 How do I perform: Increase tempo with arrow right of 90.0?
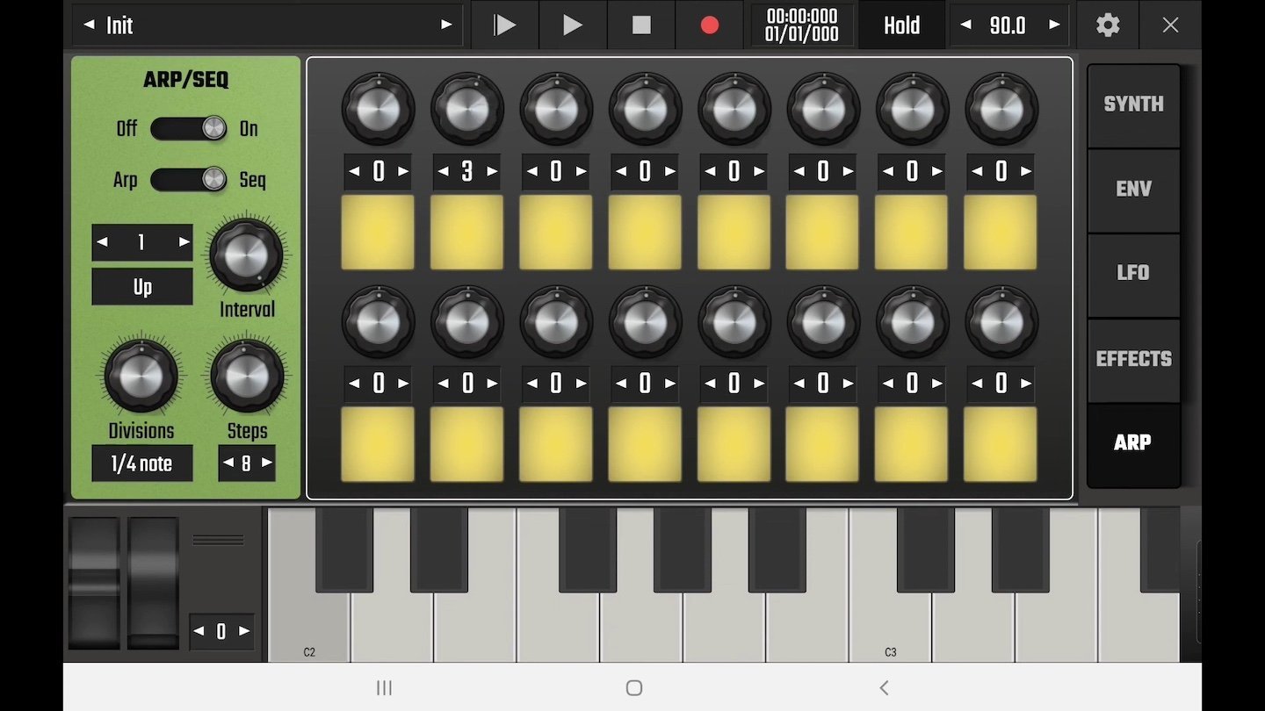pos(1054,25)
